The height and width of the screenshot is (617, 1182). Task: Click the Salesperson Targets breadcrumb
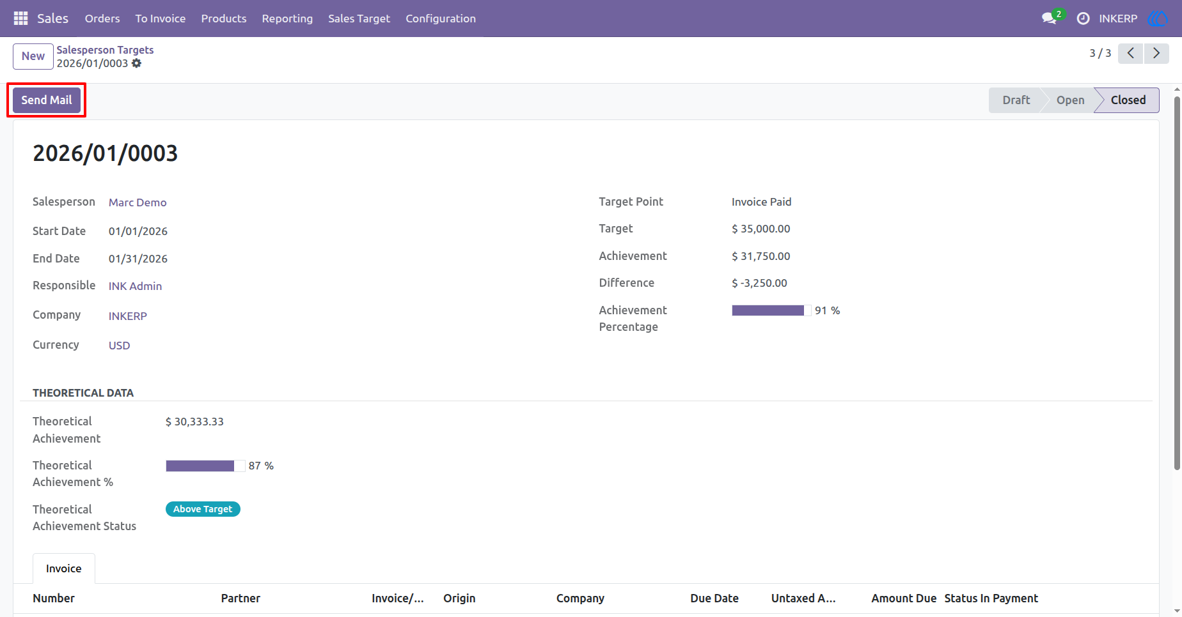click(x=105, y=50)
